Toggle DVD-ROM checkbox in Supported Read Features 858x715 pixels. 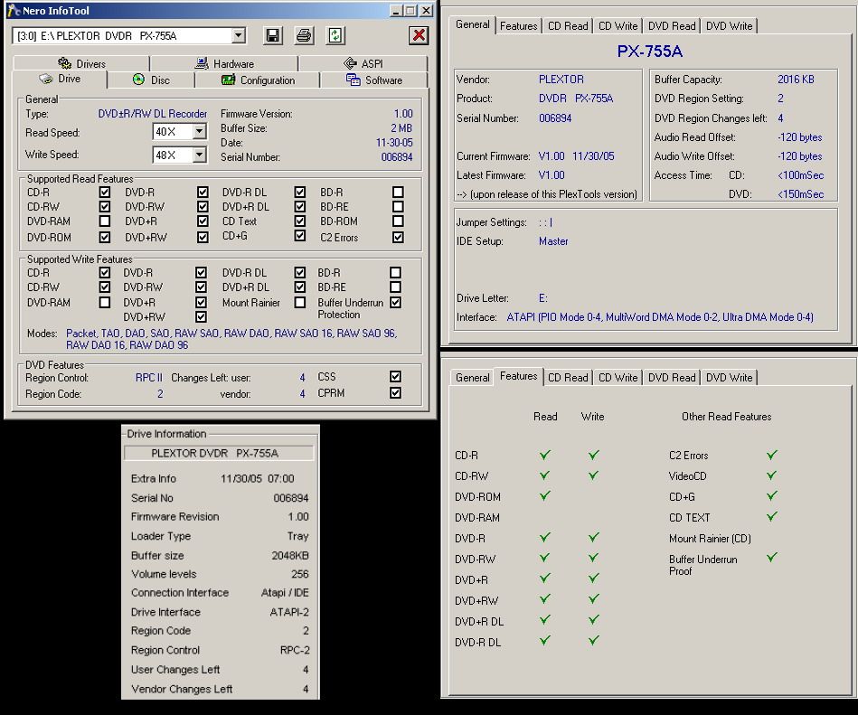pyautogui.click(x=105, y=238)
